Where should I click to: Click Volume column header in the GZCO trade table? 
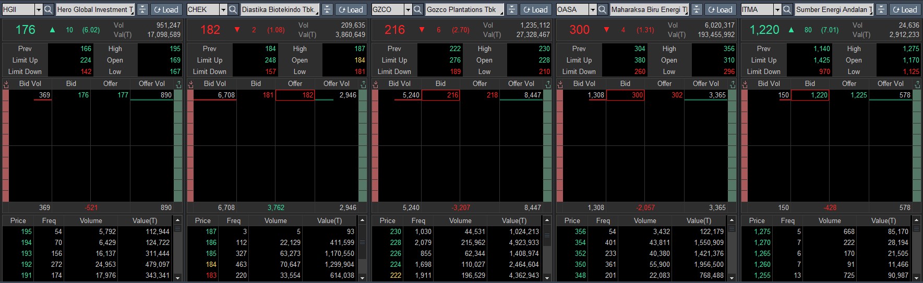[x=460, y=220]
